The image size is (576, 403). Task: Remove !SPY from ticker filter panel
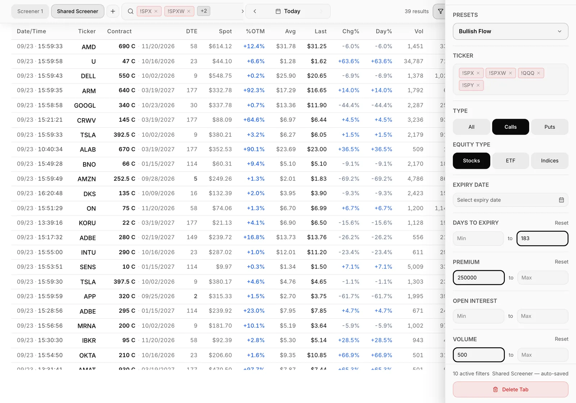[478, 85]
